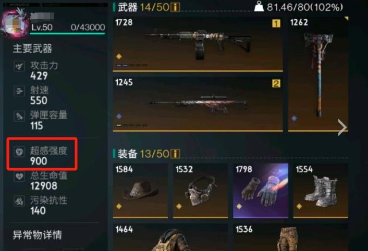Expand weapons list with right arrow
The image size is (368, 251).
click(x=342, y=127)
